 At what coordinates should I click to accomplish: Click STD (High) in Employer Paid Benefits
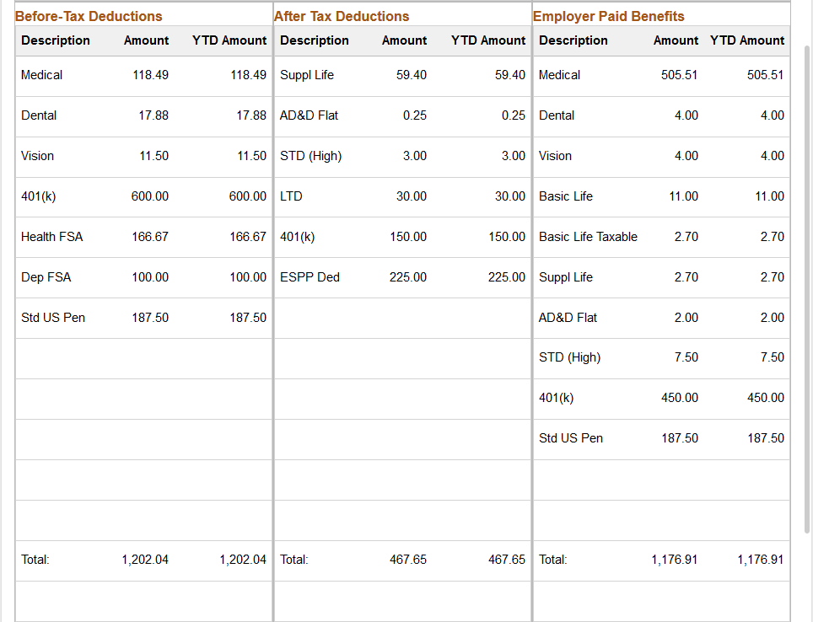click(569, 357)
